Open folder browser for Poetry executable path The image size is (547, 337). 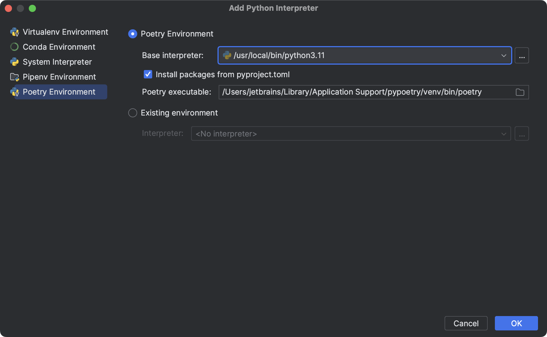[x=520, y=92]
